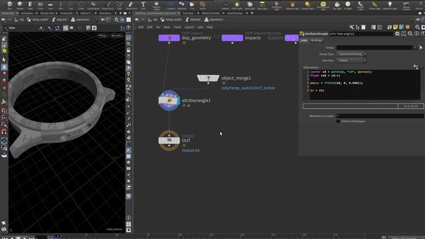Add a Volume Light from shelf
425x239 pixels.
tap(292, 5)
